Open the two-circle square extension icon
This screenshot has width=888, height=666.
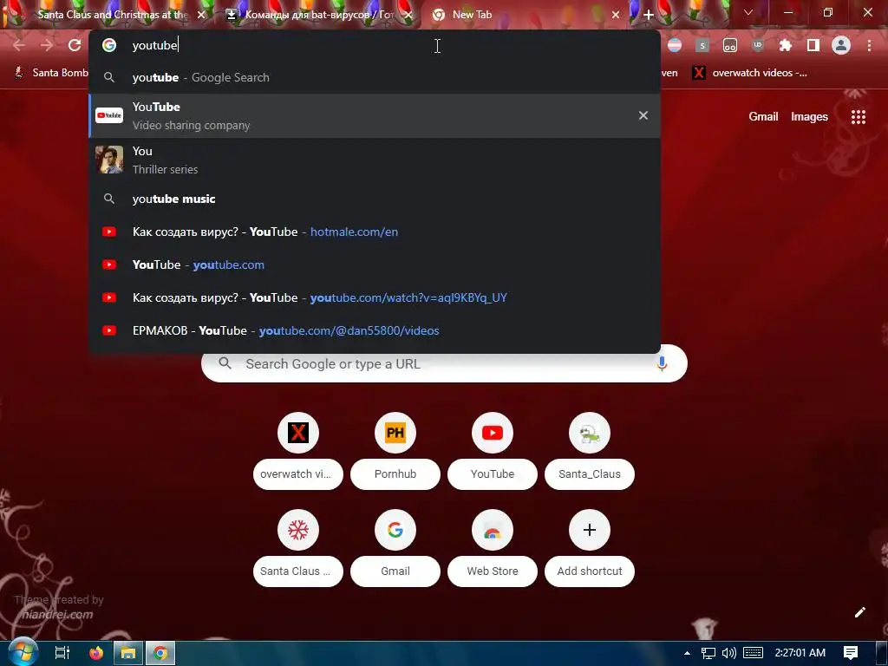pyautogui.click(x=730, y=45)
